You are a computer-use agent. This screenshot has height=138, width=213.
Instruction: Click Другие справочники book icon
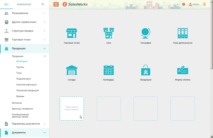click(6, 22)
